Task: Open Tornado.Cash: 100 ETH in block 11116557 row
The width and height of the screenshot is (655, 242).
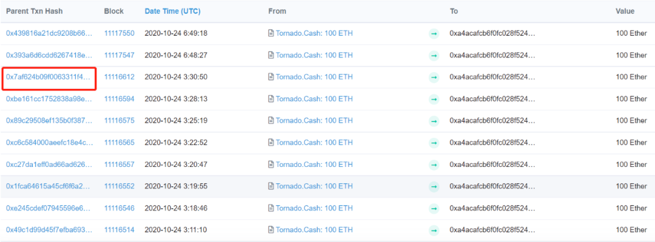Action: click(314, 165)
